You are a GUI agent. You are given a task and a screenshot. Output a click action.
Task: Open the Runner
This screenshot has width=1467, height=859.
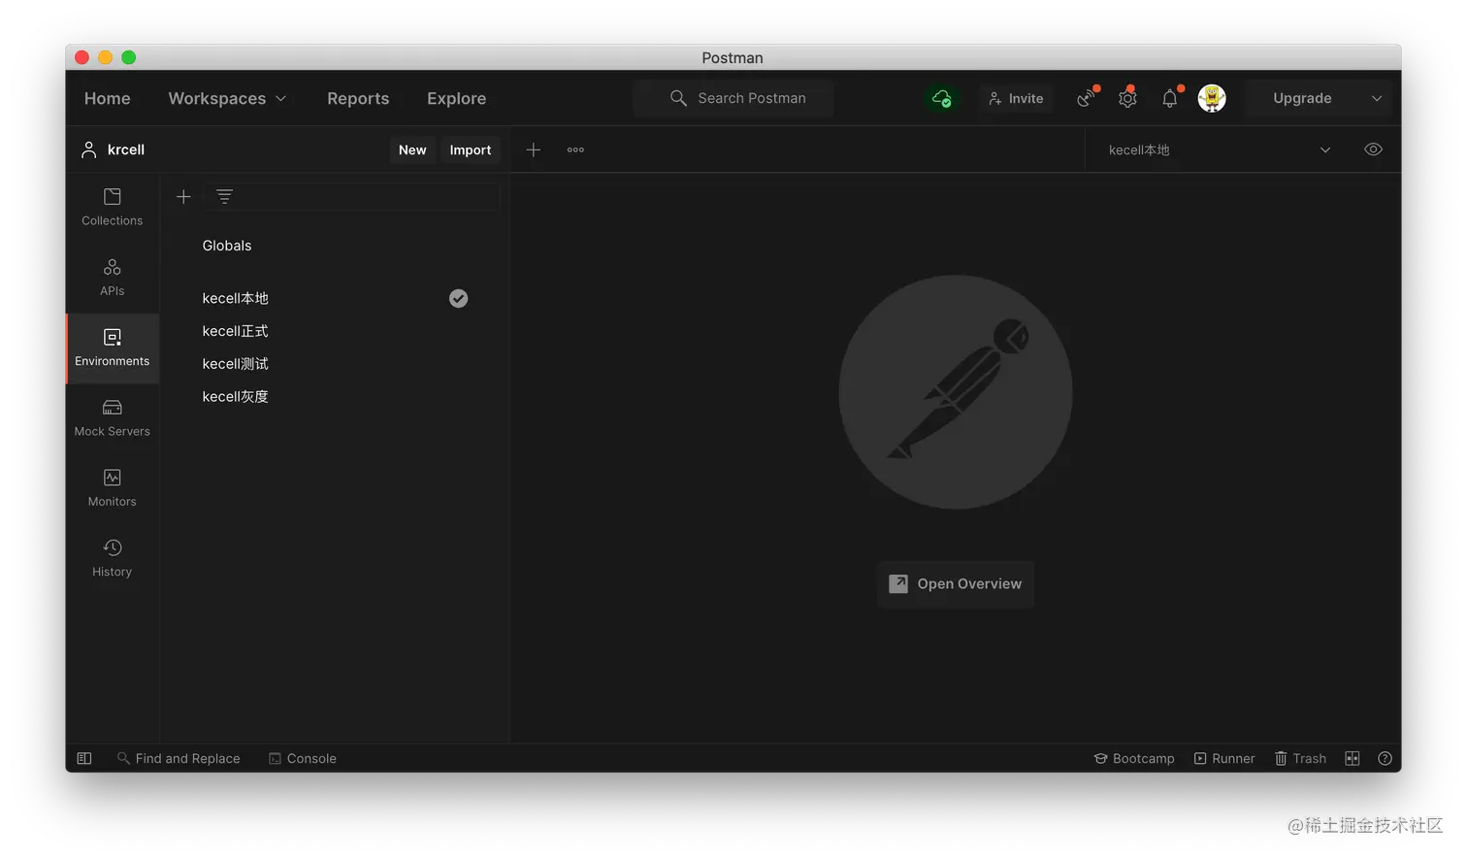coord(1224,758)
